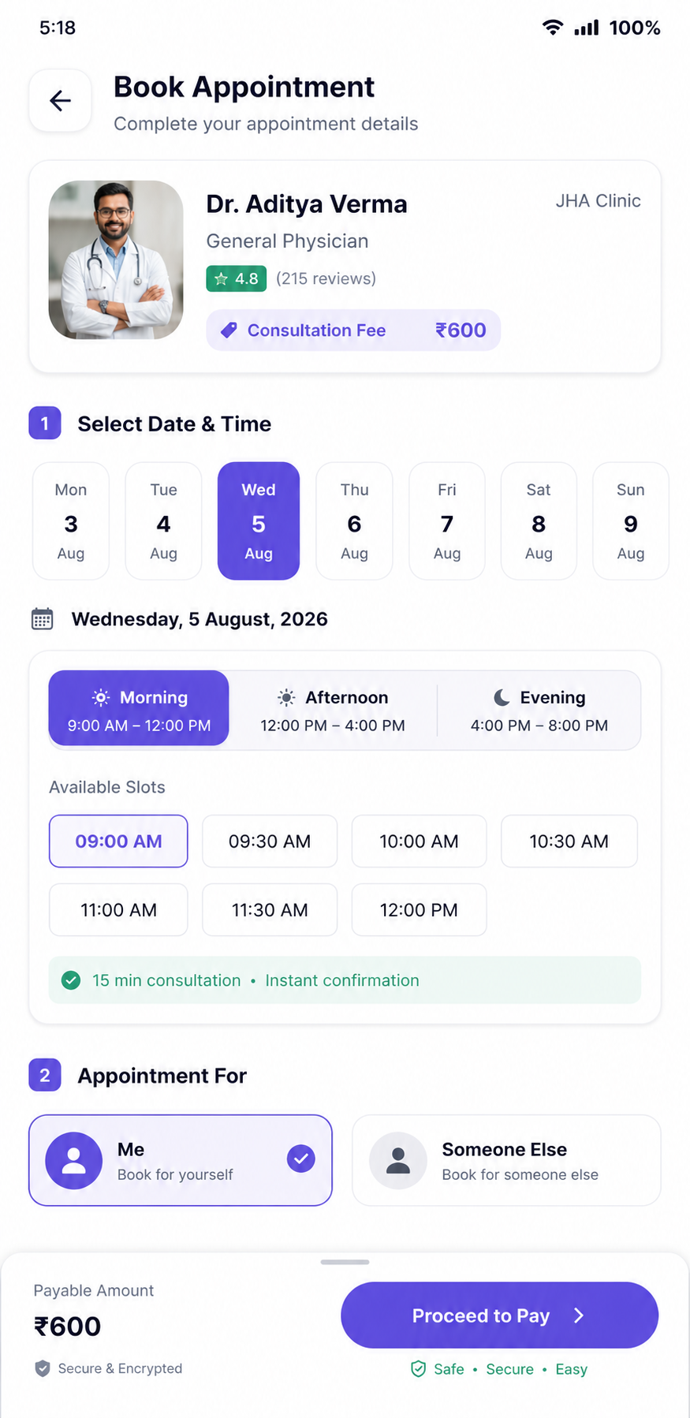The image size is (690, 1418).
Task: Tap the bottom sheet drag handle
Action: click(x=345, y=1262)
